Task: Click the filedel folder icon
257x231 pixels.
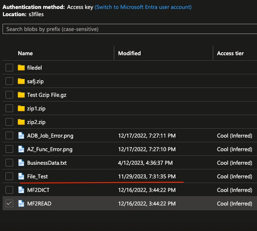Action: 21,68
